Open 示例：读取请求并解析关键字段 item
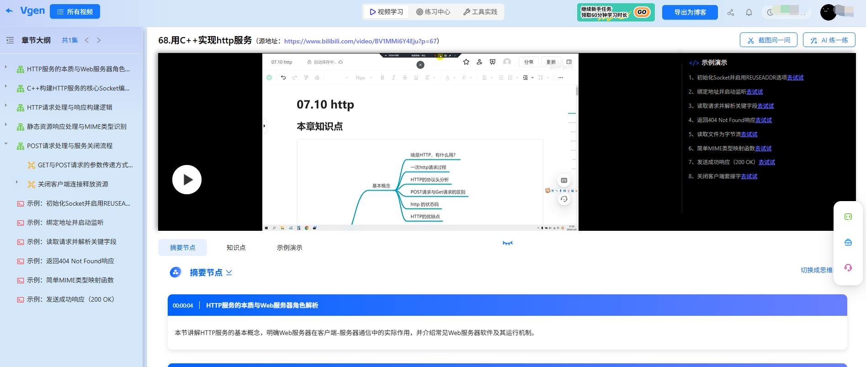Screen dimensions: 866x367 point(67,242)
